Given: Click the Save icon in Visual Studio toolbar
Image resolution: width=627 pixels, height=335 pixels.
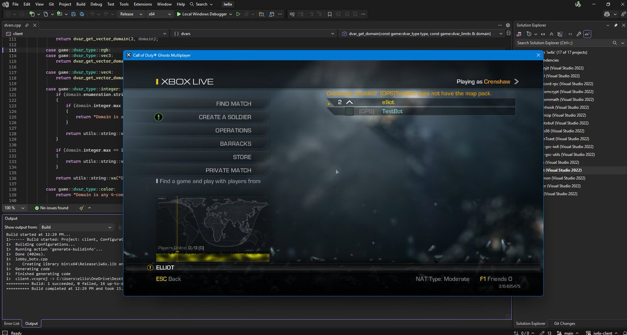Looking at the screenshot, I should [73, 14].
